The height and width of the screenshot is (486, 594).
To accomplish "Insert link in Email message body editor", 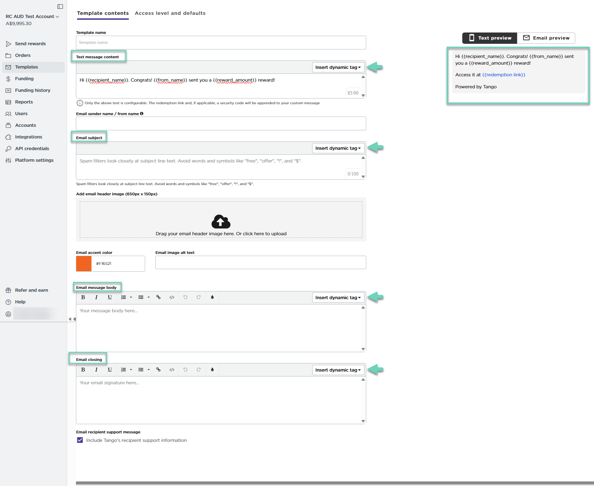I will point(159,297).
